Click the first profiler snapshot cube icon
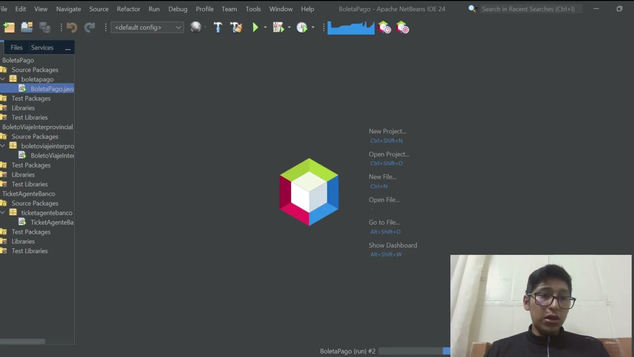Viewport: 634px width, 357px height. tap(384, 28)
